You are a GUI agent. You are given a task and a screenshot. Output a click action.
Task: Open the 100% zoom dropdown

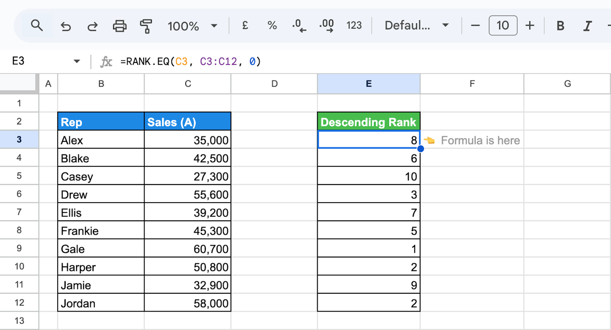click(193, 26)
